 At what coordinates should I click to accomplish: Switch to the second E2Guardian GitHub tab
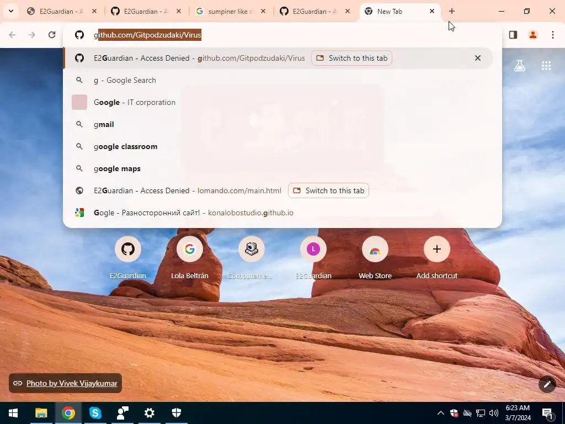click(x=146, y=11)
